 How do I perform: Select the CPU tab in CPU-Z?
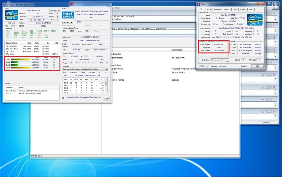pyautogui.click(x=201, y=9)
